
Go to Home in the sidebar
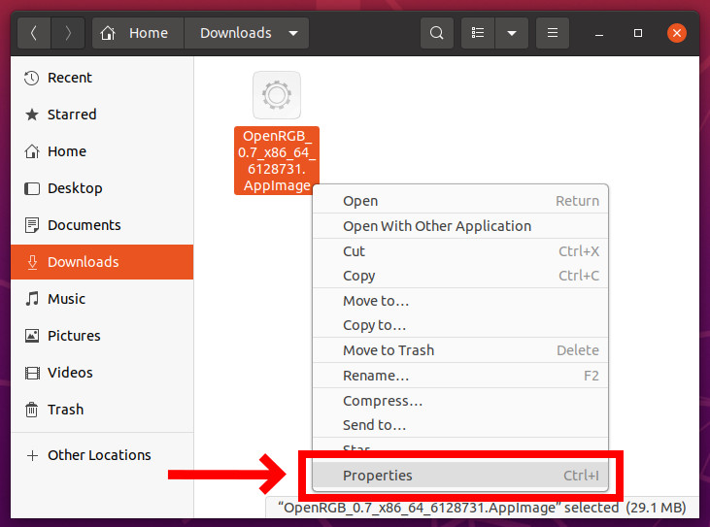102,151
